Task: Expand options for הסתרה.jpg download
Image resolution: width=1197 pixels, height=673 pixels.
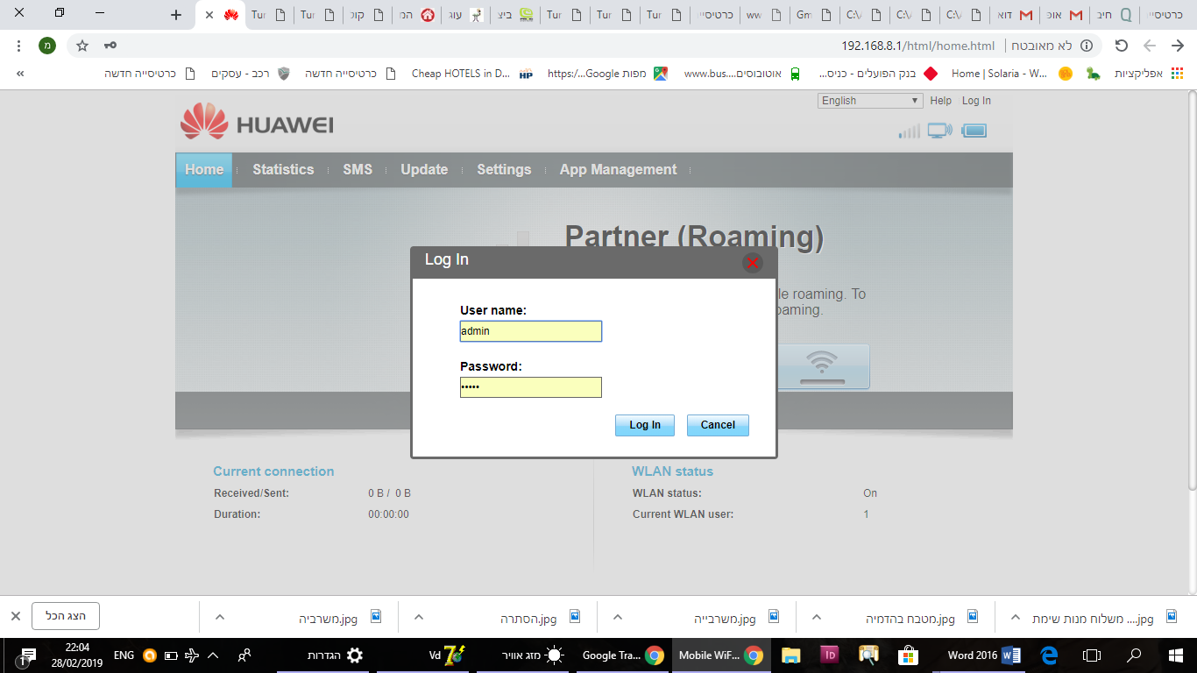Action: (419, 617)
